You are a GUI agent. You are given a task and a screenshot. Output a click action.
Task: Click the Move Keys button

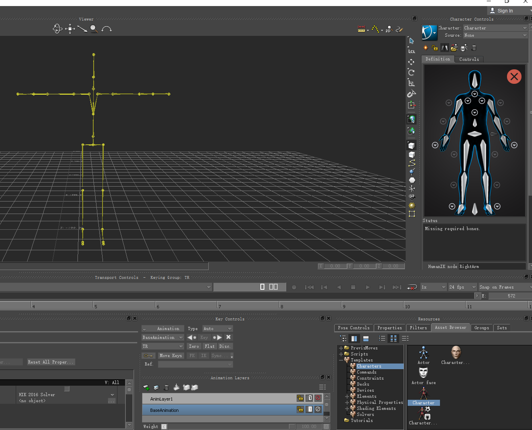pyautogui.click(x=171, y=355)
